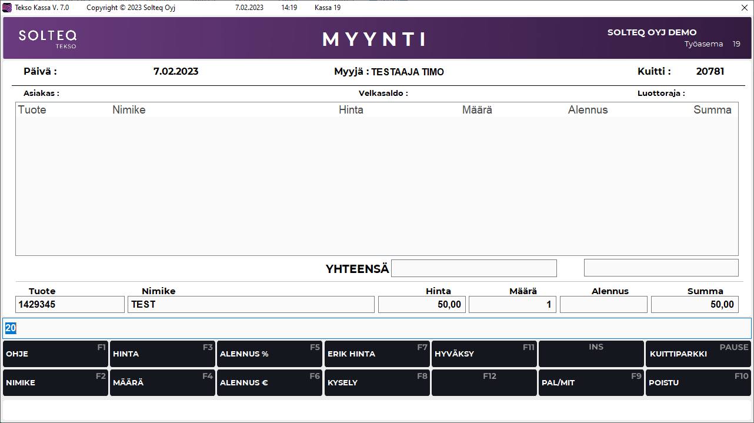Click the empty Alennus discount field
The height and width of the screenshot is (423, 754).
click(603, 304)
